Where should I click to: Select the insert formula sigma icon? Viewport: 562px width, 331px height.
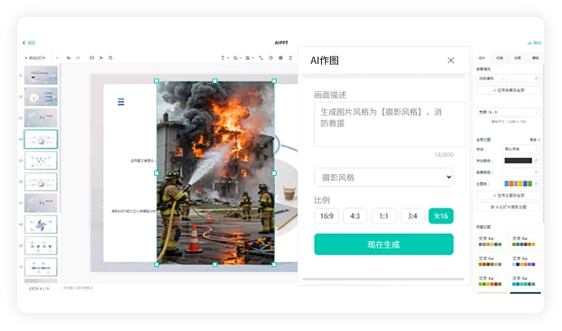pyautogui.click(x=290, y=57)
